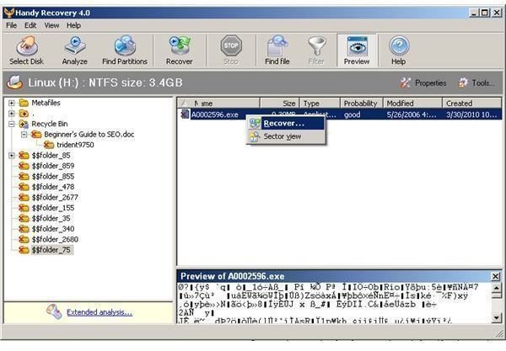Select $$folder_85 in the tree
506x351 pixels.
(51, 156)
